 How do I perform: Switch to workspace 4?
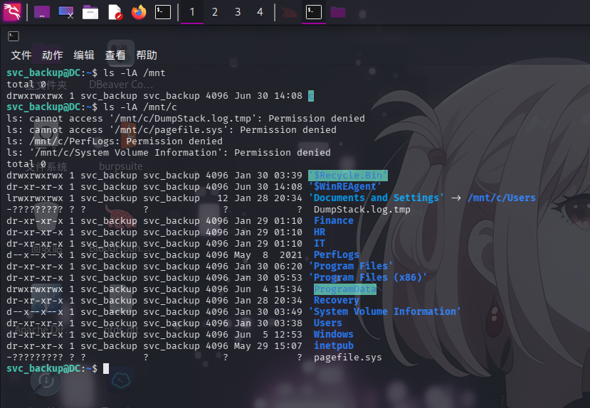pyautogui.click(x=260, y=12)
